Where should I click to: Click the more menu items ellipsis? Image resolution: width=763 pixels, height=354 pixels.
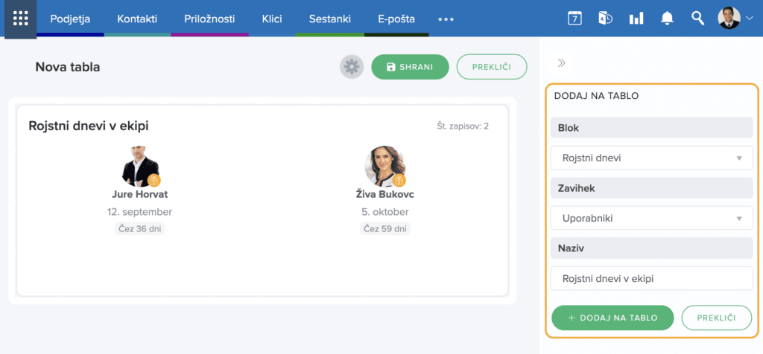[x=446, y=19]
